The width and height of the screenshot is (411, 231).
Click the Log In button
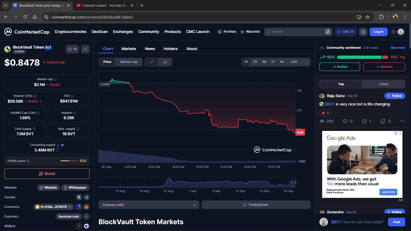[379, 32]
